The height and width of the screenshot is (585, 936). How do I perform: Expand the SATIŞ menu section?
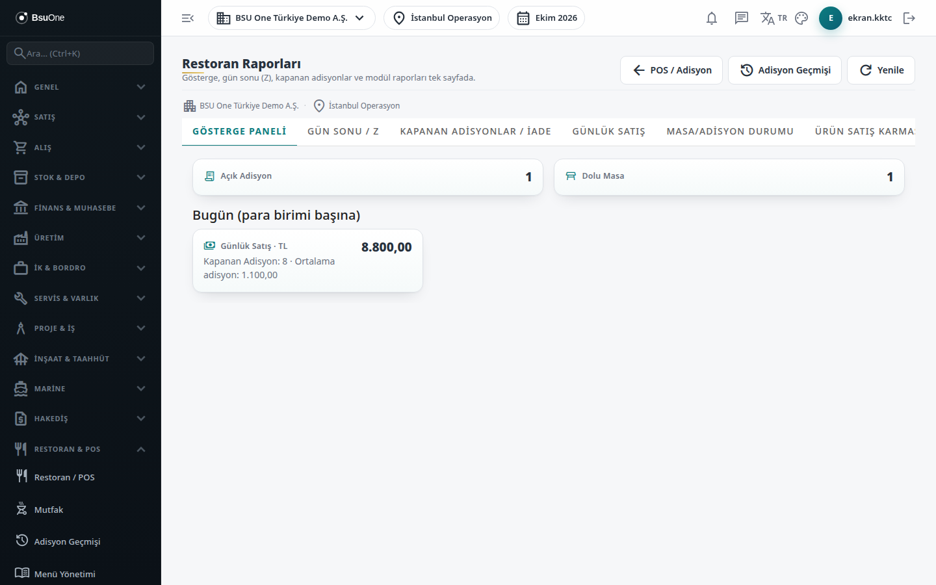click(81, 117)
